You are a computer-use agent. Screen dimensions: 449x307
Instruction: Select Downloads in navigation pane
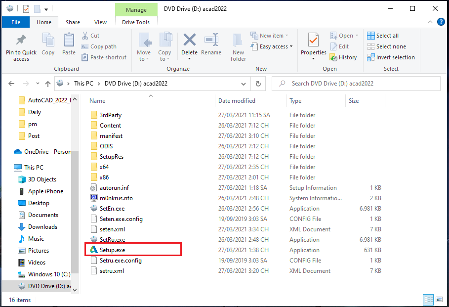(38, 227)
